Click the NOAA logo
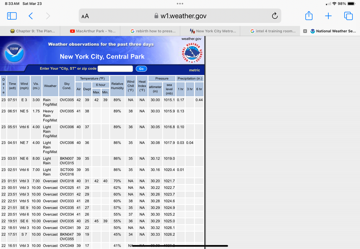Screen dimensions: 360x249 14,53
